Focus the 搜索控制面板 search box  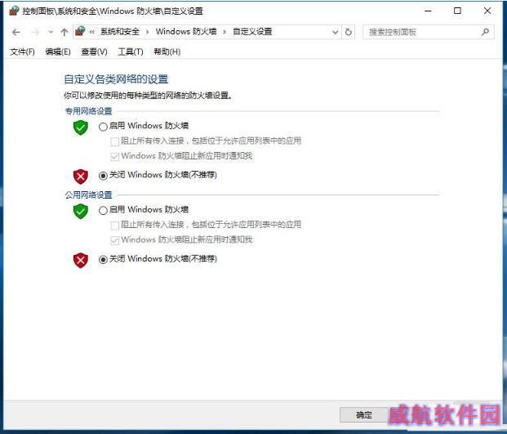coord(428,32)
